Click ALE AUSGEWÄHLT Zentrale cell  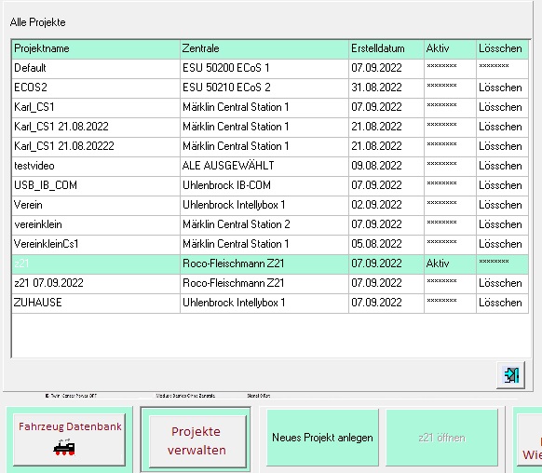264,166
